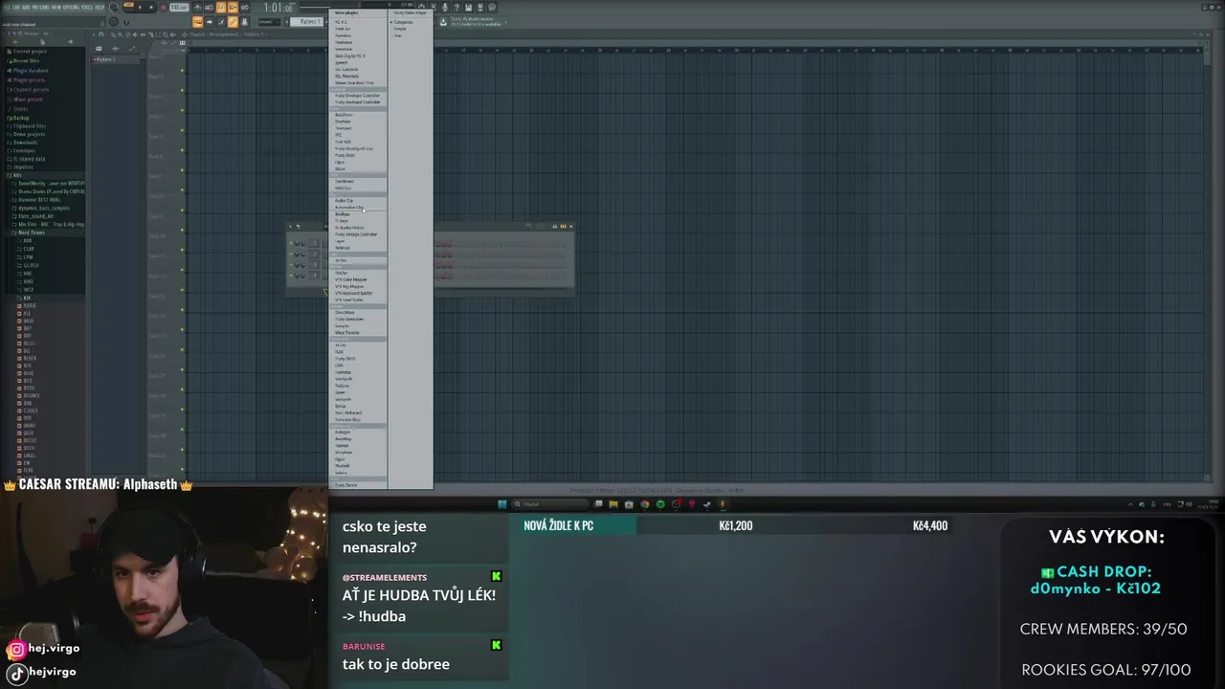Collapse the kits folder
Image resolution: width=1225 pixels, height=689 pixels.
click(x=16, y=175)
